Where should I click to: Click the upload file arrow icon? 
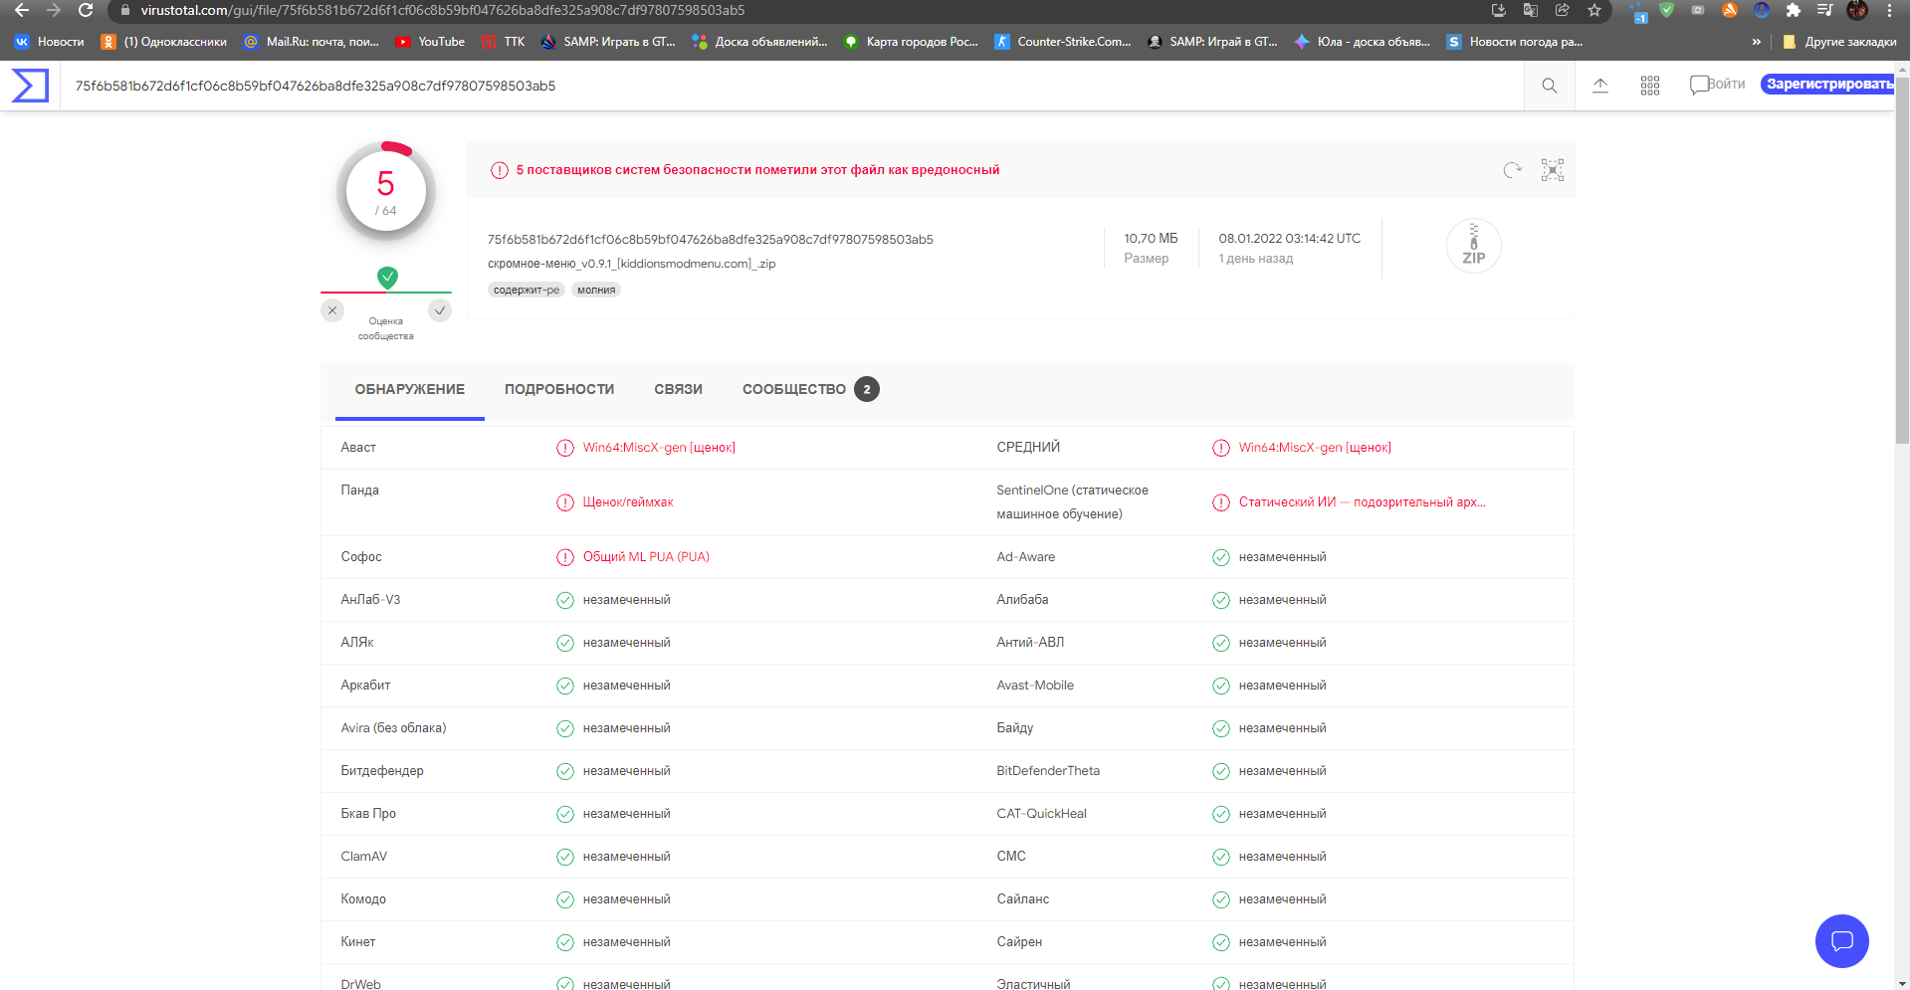[x=1600, y=86]
